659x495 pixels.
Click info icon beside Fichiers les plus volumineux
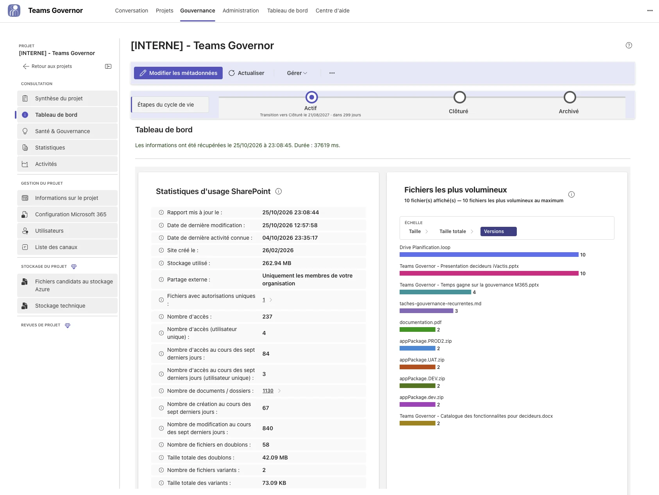571,194
